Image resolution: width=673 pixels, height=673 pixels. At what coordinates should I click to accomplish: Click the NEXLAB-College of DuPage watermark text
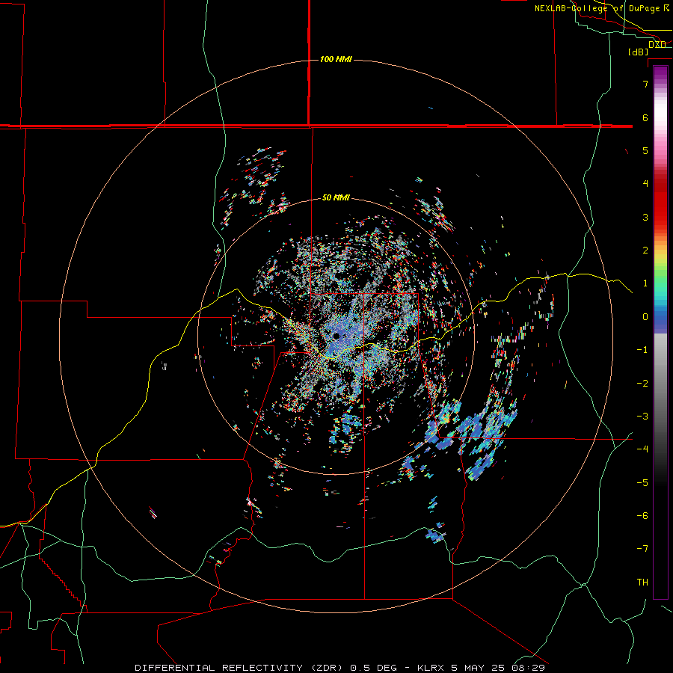click(597, 8)
